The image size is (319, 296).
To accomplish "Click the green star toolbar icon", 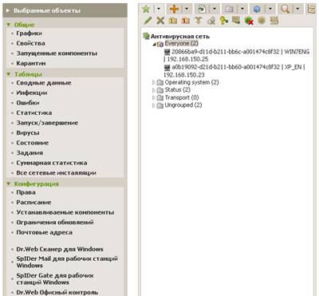I will pyautogui.click(x=146, y=9).
